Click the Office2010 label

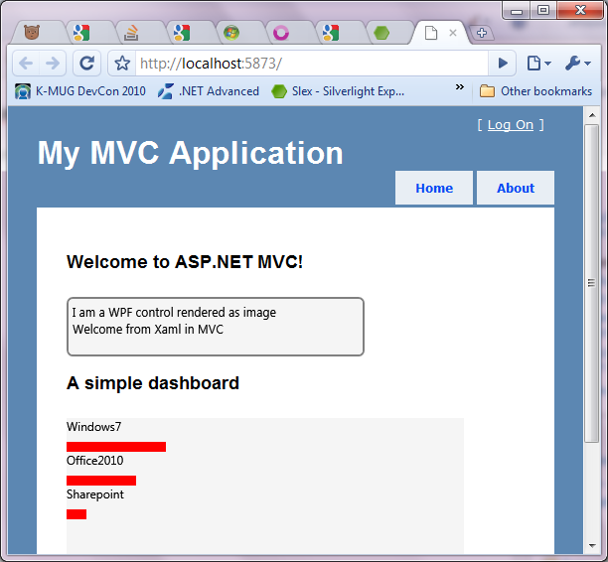coord(95,461)
